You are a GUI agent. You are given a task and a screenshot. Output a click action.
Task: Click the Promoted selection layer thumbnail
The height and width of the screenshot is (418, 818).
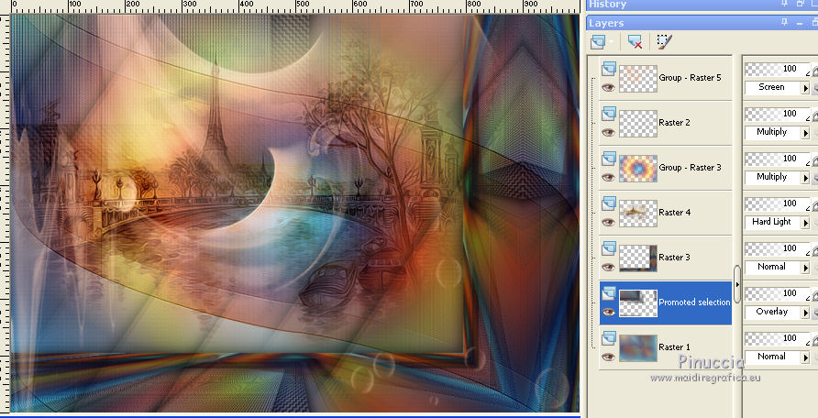637,302
